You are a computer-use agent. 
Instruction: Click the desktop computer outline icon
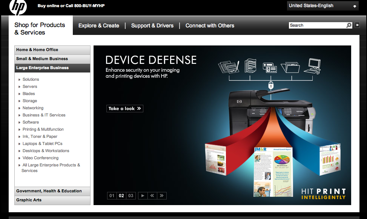pos(312,66)
